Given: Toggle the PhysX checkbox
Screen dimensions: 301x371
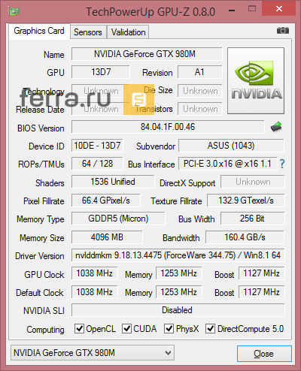Looking at the screenshot, I should (x=169, y=328).
